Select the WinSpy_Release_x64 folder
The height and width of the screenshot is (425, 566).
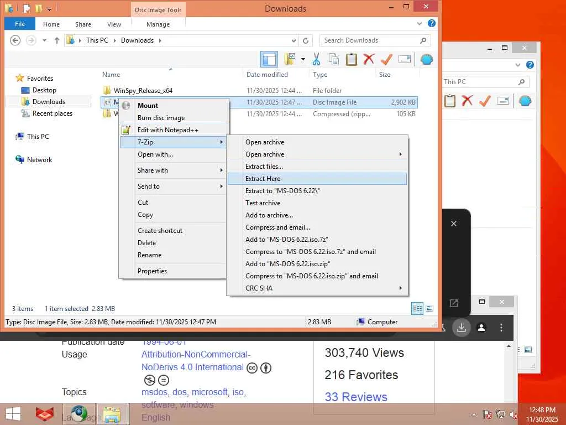(x=143, y=91)
